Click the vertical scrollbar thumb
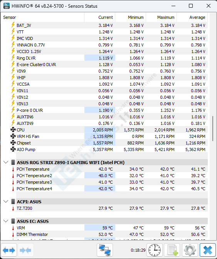 212,128
